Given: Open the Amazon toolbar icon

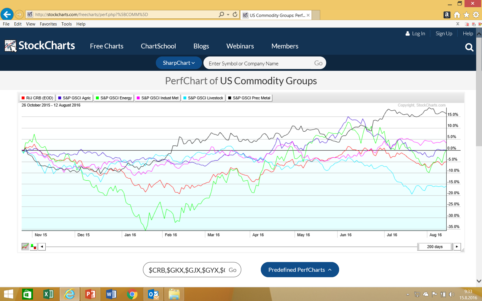Looking at the screenshot, I should tap(447, 15).
